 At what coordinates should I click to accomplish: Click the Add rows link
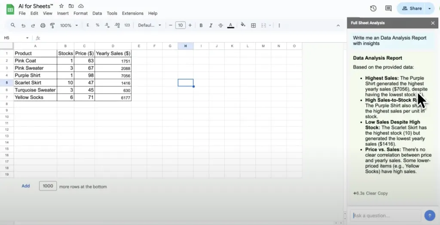[x=26, y=186]
